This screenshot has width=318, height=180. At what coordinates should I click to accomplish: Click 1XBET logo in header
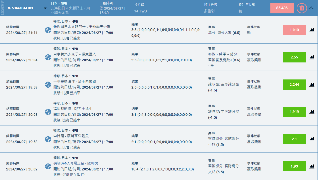click(3, 8)
